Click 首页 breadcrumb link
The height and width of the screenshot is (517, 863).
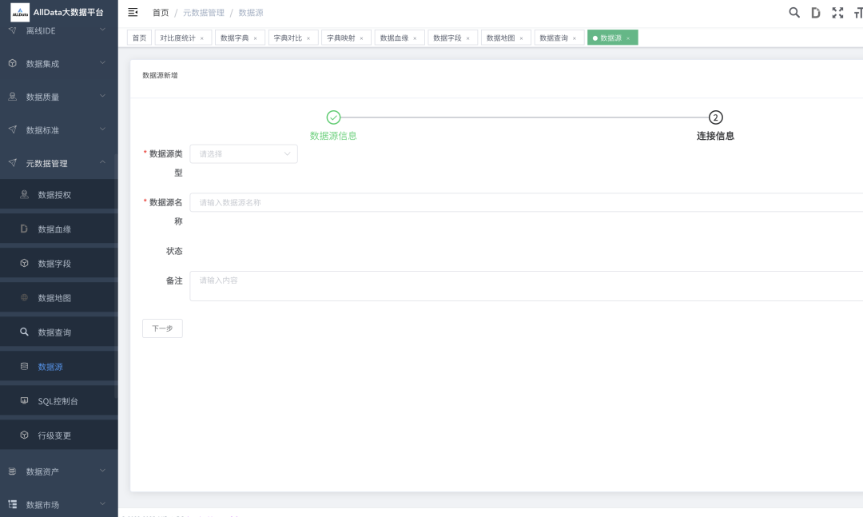(x=161, y=13)
